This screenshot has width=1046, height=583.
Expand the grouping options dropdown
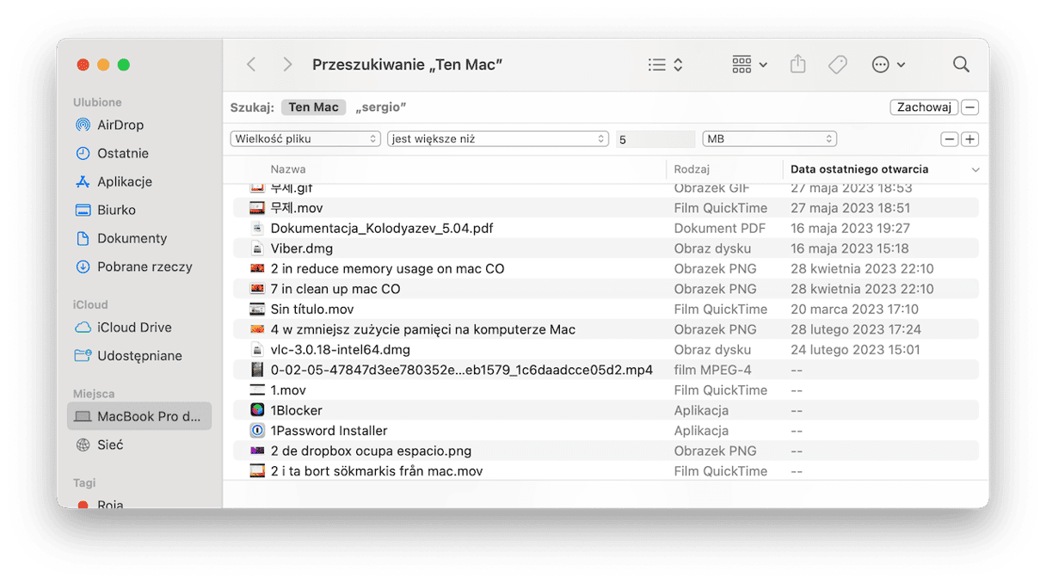coord(749,64)
